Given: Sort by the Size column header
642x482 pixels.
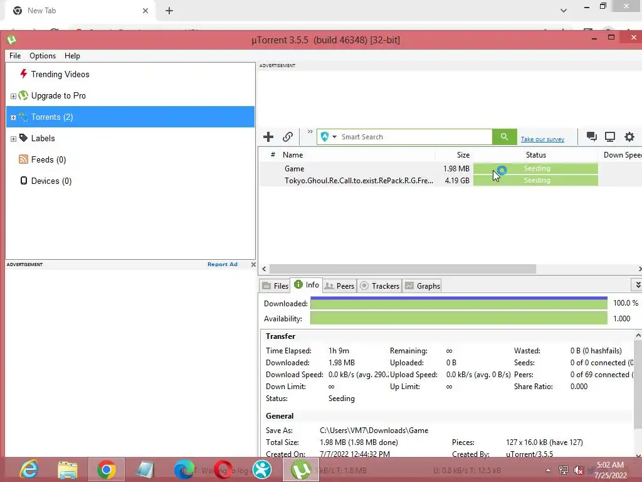Looking at the screenshot, I should point(455,155).
